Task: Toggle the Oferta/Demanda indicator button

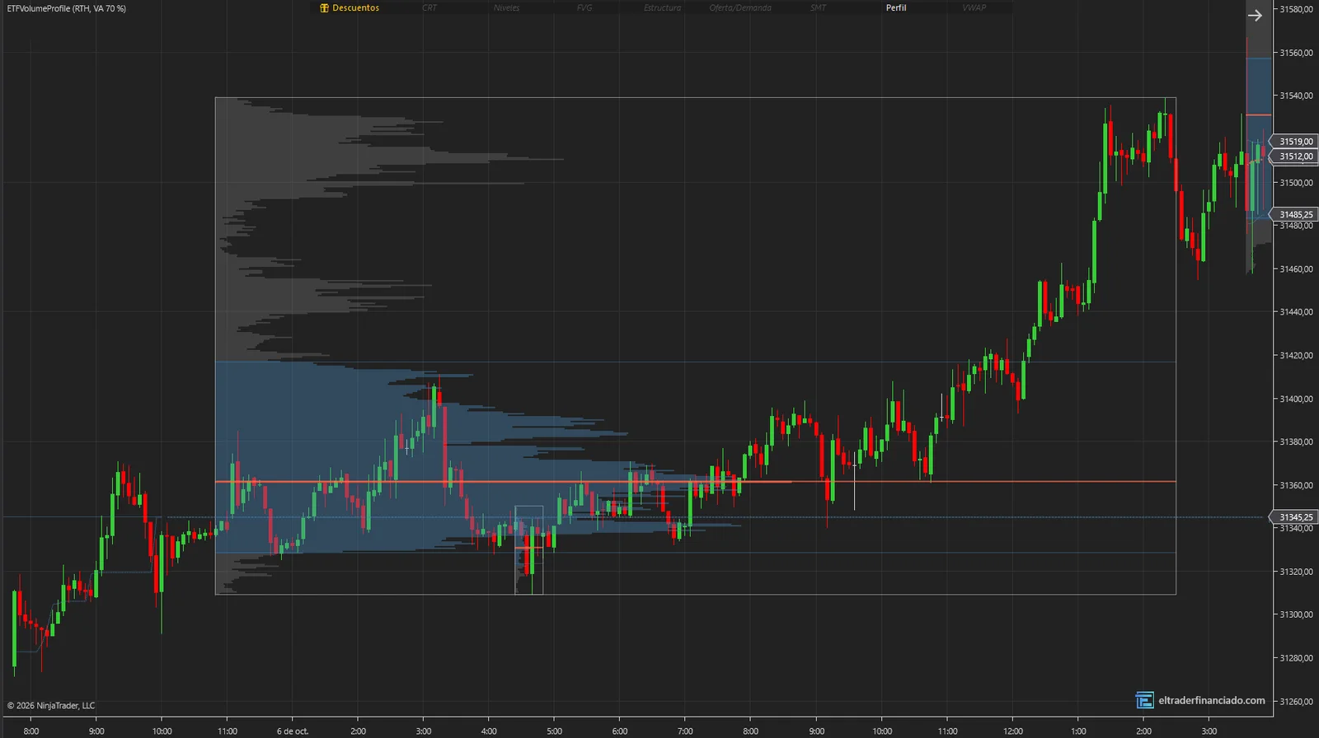Action: [x=740, y=8]
